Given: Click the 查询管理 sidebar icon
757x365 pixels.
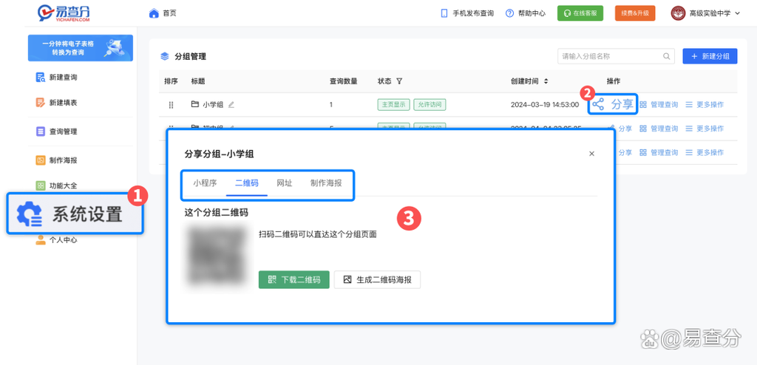Looking at the screenshot, I should pyautogui.click(x=41, y=132).
